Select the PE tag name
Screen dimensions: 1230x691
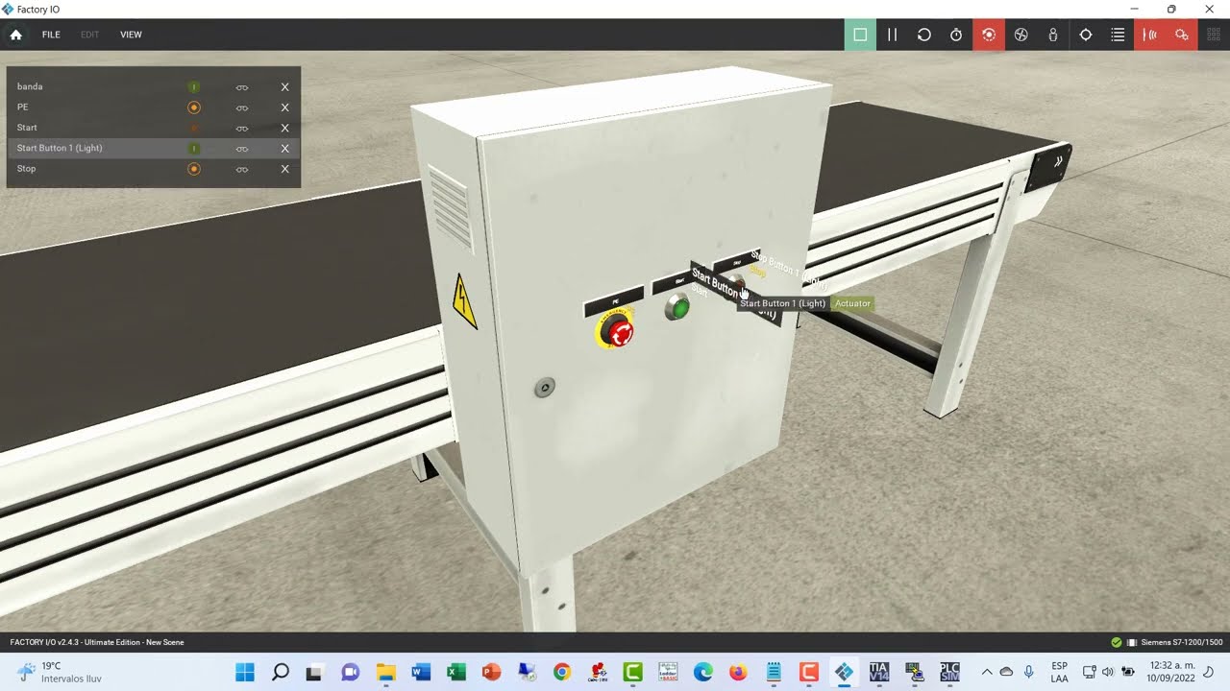[x=22, y=107]
